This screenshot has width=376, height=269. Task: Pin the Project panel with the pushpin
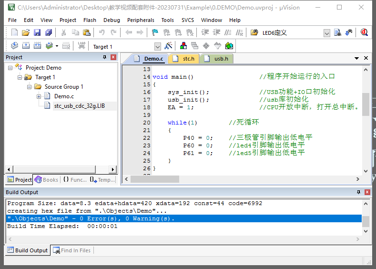104,57
